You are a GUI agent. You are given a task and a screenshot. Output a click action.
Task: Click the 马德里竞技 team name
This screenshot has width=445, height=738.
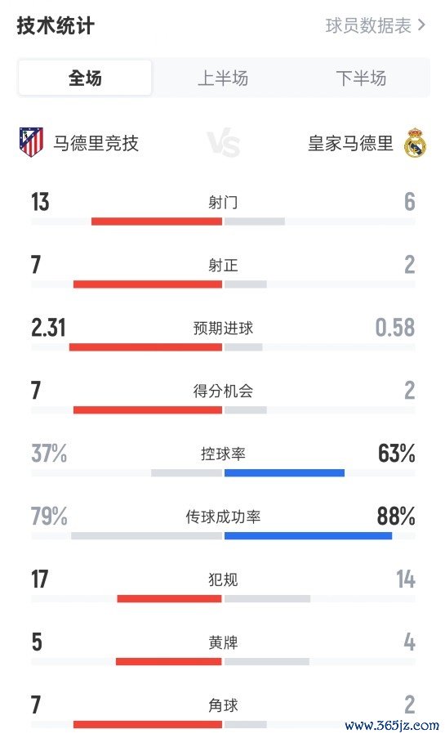pos(96,143)
